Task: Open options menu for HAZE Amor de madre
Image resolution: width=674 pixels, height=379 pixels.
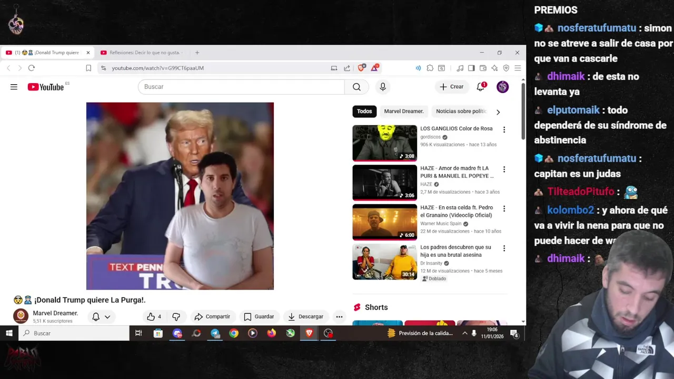Action: click(504, 169)
